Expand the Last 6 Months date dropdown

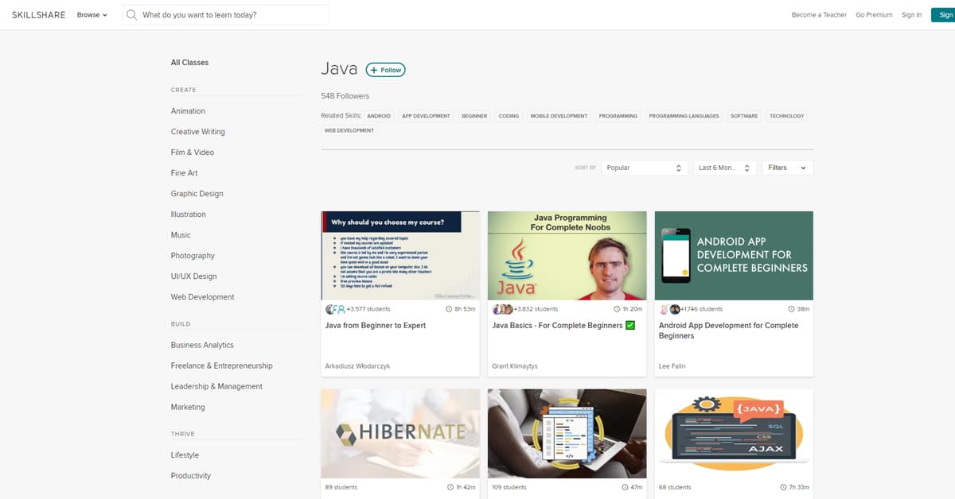click(723, 168)
